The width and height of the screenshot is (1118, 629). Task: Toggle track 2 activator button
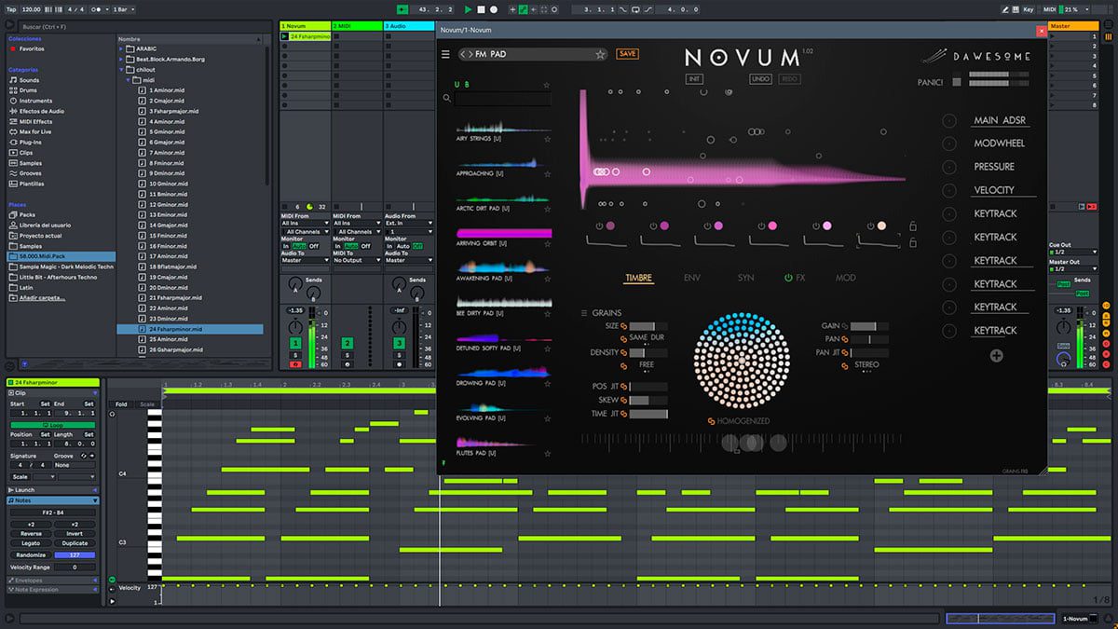pos(347,344)
